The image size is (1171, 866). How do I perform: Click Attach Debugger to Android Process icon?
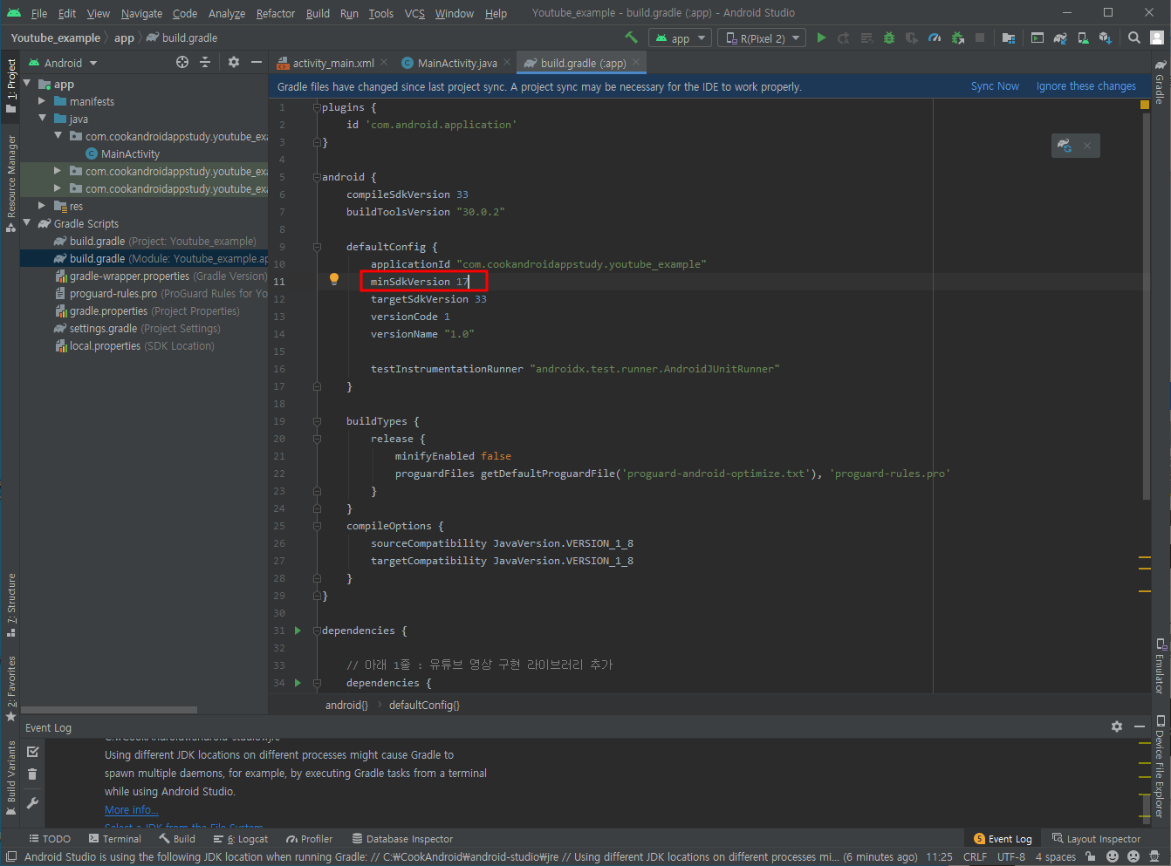pos(957,38)
